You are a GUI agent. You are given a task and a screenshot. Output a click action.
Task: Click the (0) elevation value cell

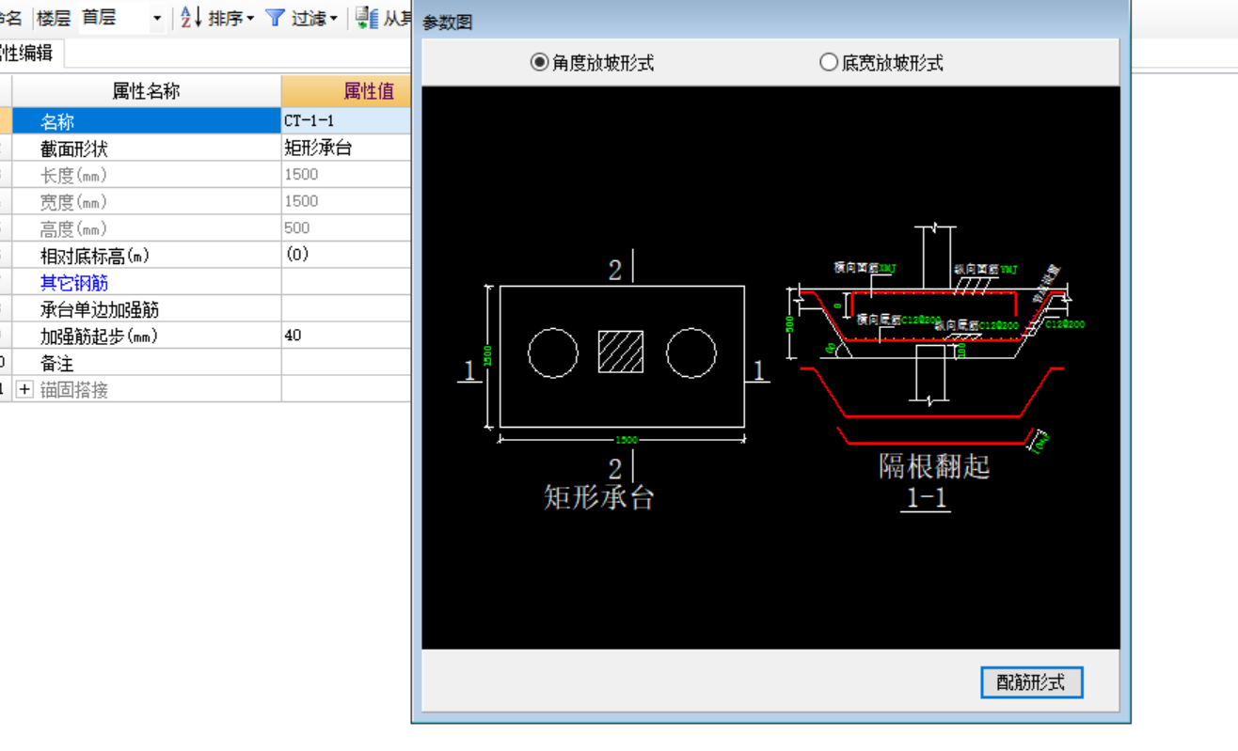pyautogui.click(x=346, y=255)
